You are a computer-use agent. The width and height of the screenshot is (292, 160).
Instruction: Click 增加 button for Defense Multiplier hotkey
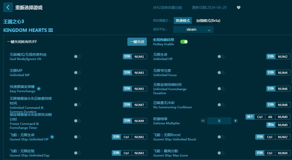click(271, 125)
